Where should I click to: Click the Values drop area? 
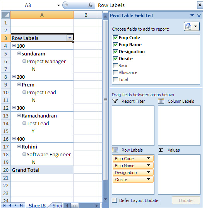179,174
